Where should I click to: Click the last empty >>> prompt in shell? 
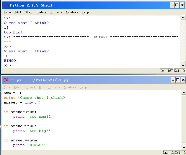[x=7, y=65]
